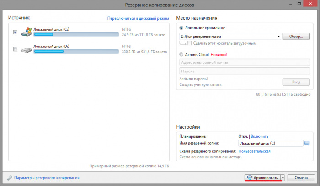This screenshot has width=320, height=186.
Task: Click the comment icon beside backup name
Action: (x=307, y=143)
